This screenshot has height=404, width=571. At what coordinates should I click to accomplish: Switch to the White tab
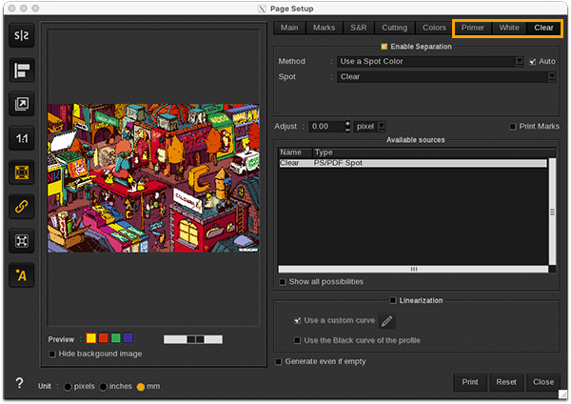(x=509, y=28)
